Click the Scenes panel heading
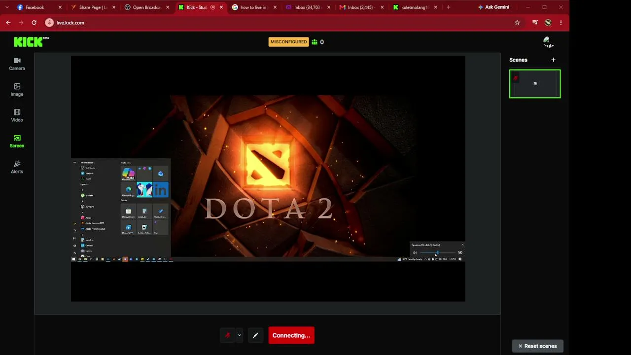The width and height of the screenshot is (631, 355). tap(518, 60)
